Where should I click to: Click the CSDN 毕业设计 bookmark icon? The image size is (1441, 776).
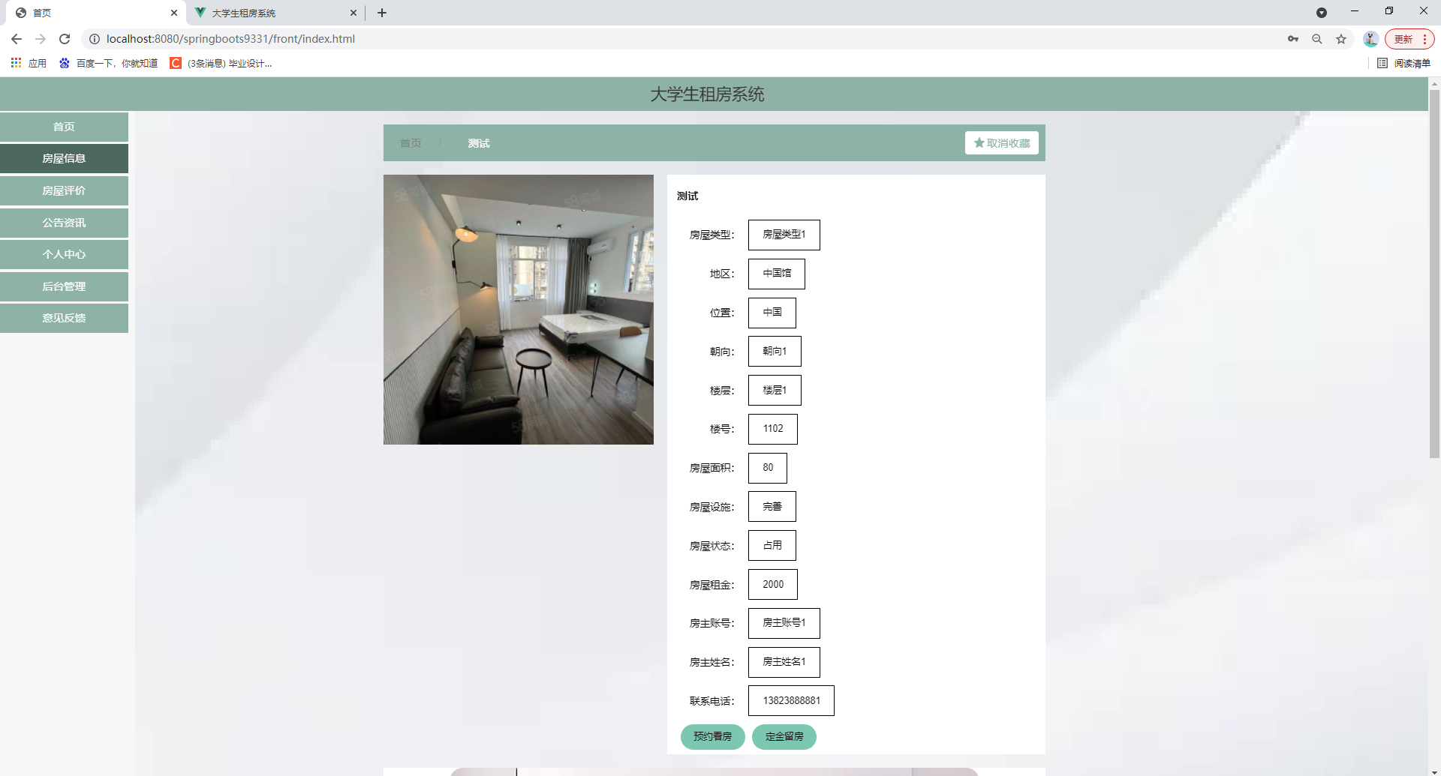tap(175, 64)
